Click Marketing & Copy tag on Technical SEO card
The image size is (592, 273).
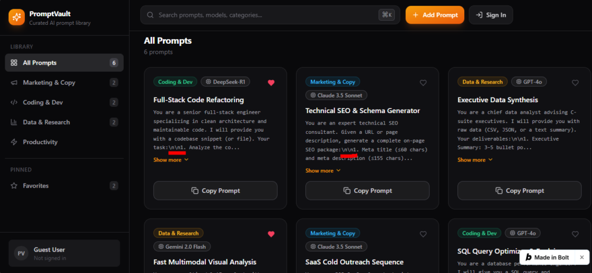point(332,82)
